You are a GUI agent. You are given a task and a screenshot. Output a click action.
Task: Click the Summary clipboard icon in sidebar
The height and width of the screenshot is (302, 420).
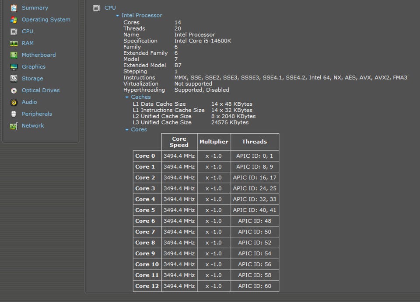(14, 8)
